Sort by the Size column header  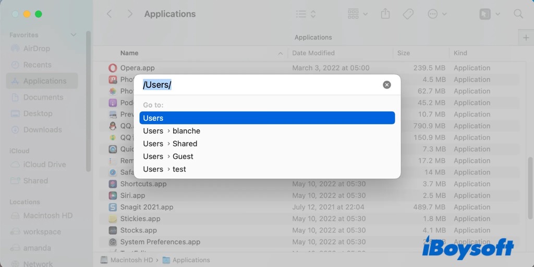403,53
